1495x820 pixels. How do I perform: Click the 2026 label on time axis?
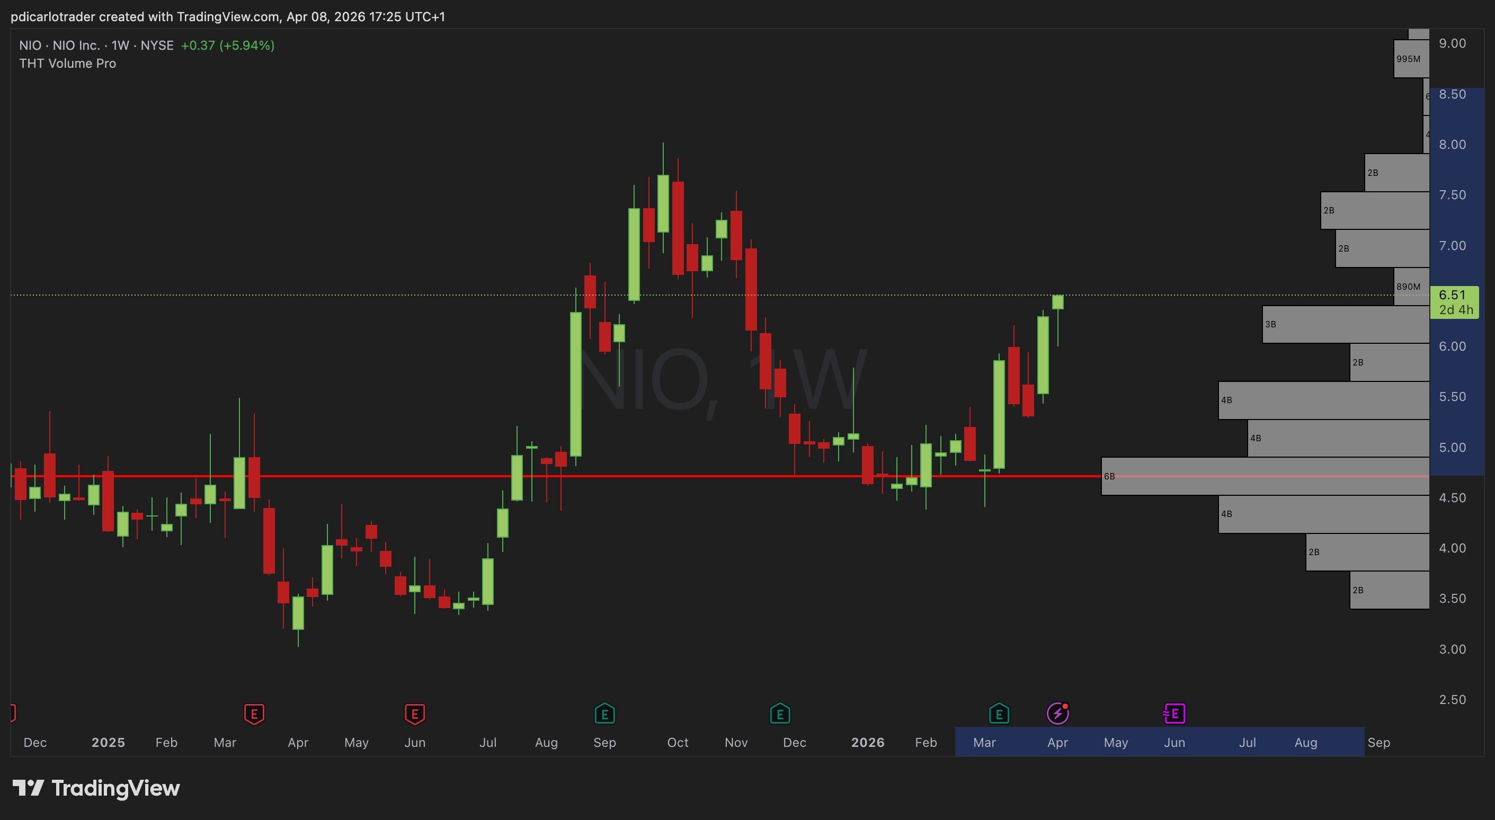[867, 742]
